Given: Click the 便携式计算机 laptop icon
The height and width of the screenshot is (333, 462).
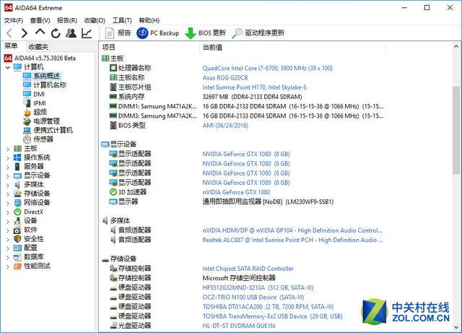Looking at the screenshot, I should (27, 130).
